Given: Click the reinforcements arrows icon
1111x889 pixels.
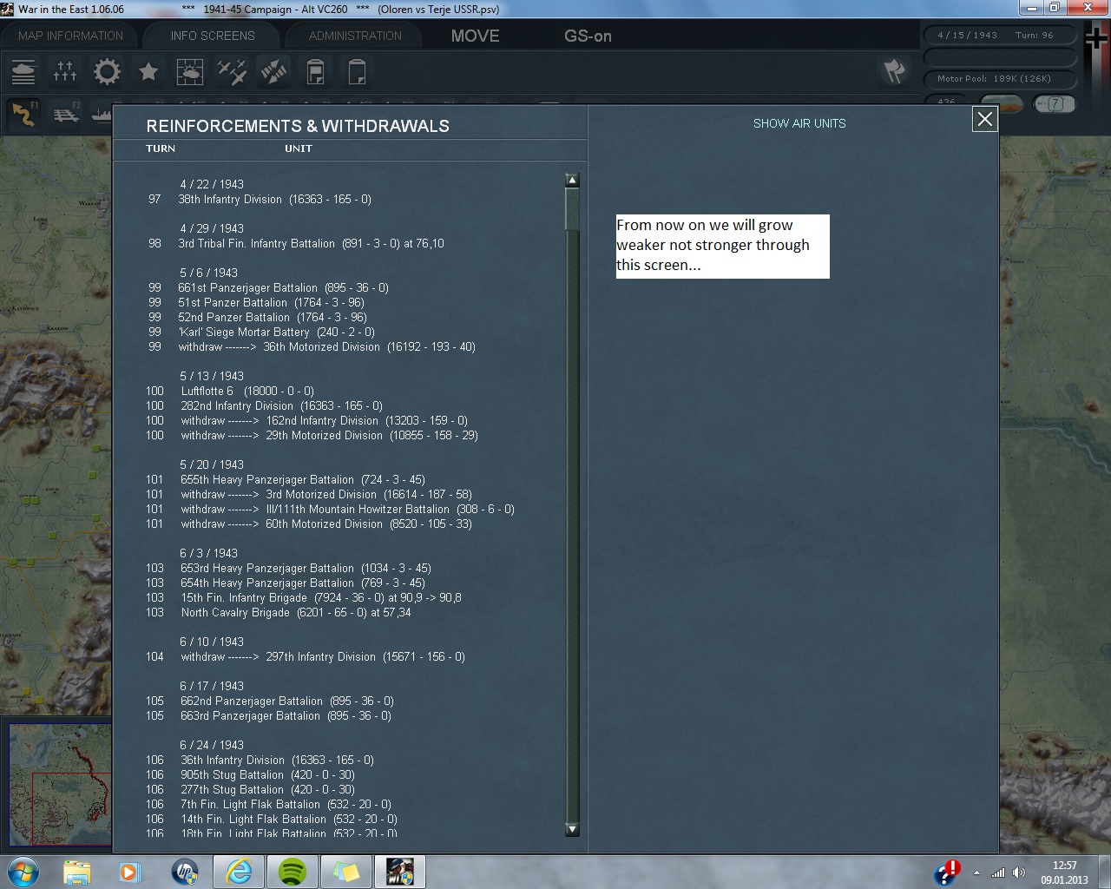Looking at the screenshot, I should point(273,71).
